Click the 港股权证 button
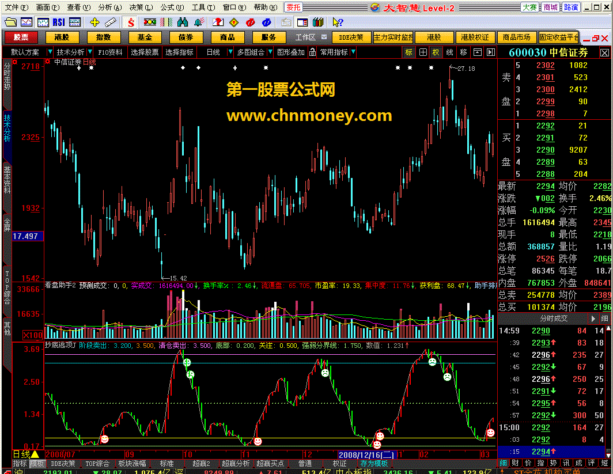613x474 pixels. pos(475,37)
